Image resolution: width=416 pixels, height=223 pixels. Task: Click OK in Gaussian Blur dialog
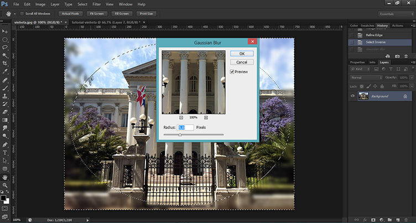(242, 54)
